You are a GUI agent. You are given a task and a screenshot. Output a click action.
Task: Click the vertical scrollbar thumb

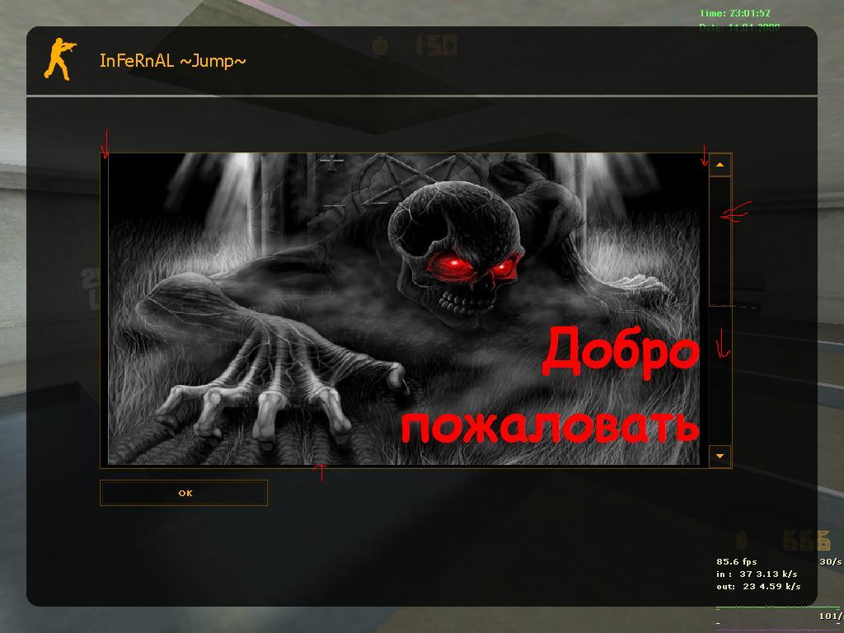click(x=720, y=241)
